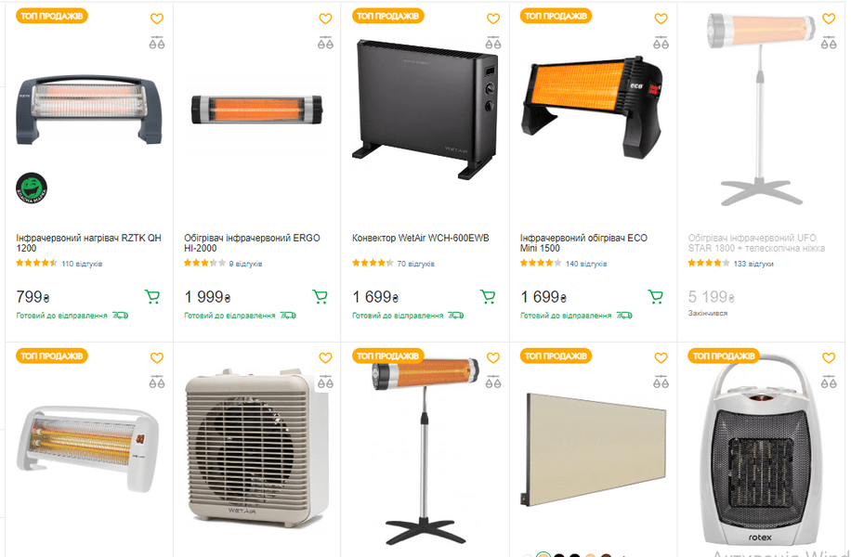Image resolution: width=851 pixels, height=557 pixels.
Task: View 9 відгуків for ERGO HI-2000
Action: [245, 264]
